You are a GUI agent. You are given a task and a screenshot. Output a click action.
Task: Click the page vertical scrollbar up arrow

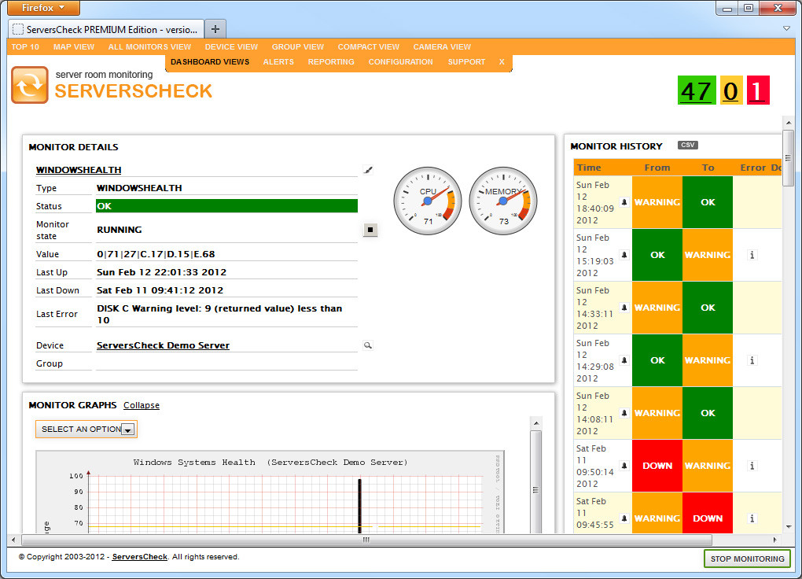click(788, 123)
